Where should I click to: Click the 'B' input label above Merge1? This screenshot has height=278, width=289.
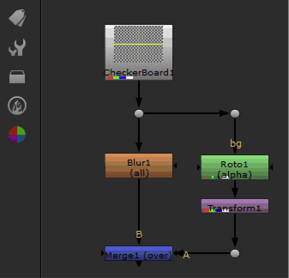139,235
